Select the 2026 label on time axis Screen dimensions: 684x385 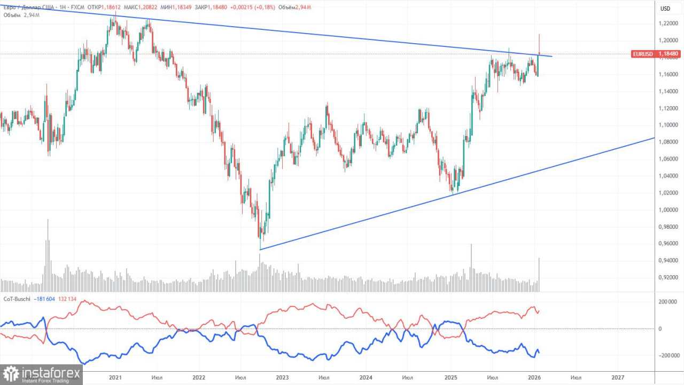click(534, 376)
